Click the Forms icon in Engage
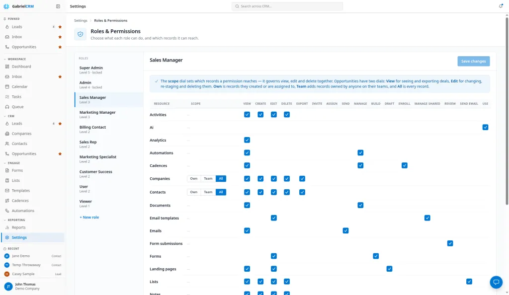The image size is (509, 295). tap(7, 170)
